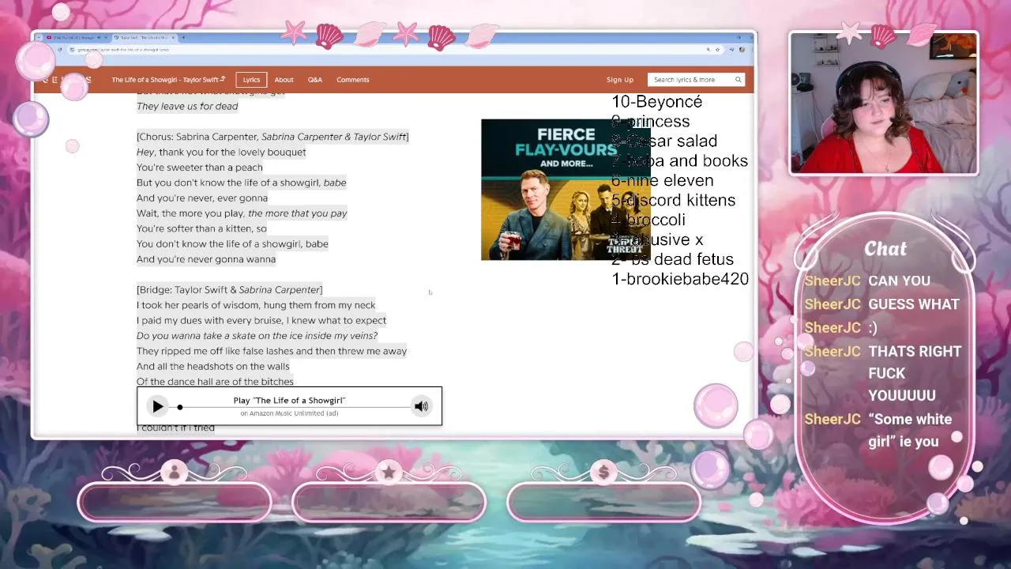Select the Taylor Swift Genius browser tab

(x=146, y=37)
